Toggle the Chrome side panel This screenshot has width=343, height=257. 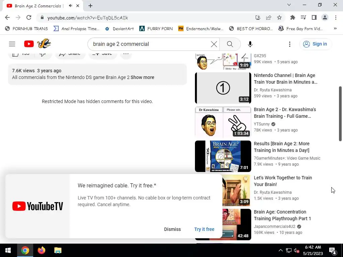(314, 18)
